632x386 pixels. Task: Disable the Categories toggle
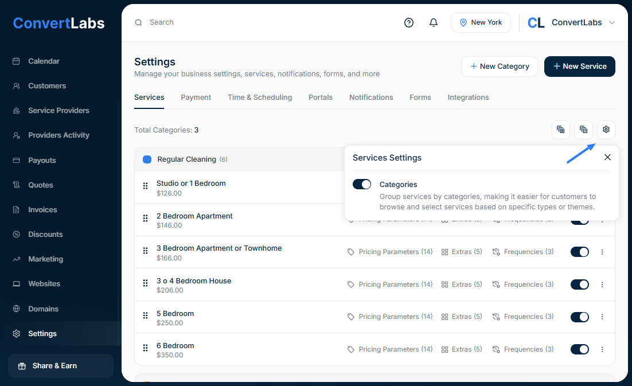click(x=362, y=184)
